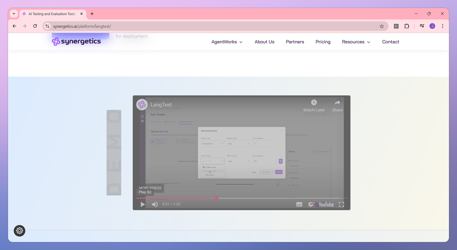Click the Synergetics logo in the header
The width and height of the screenshot is (457, 250).
pos(77,41)
